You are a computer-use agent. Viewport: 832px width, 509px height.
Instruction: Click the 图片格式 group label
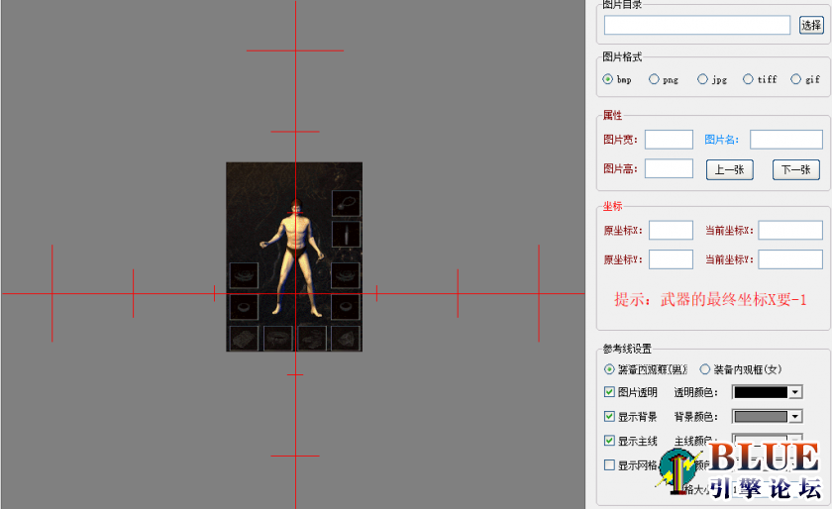622,56
